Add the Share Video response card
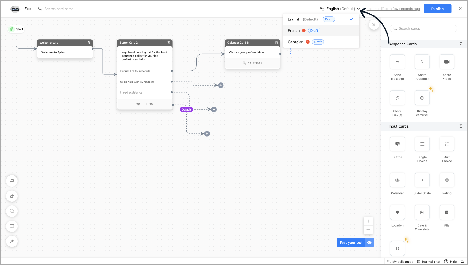468x265 pixels. click(x=447, y=62)
